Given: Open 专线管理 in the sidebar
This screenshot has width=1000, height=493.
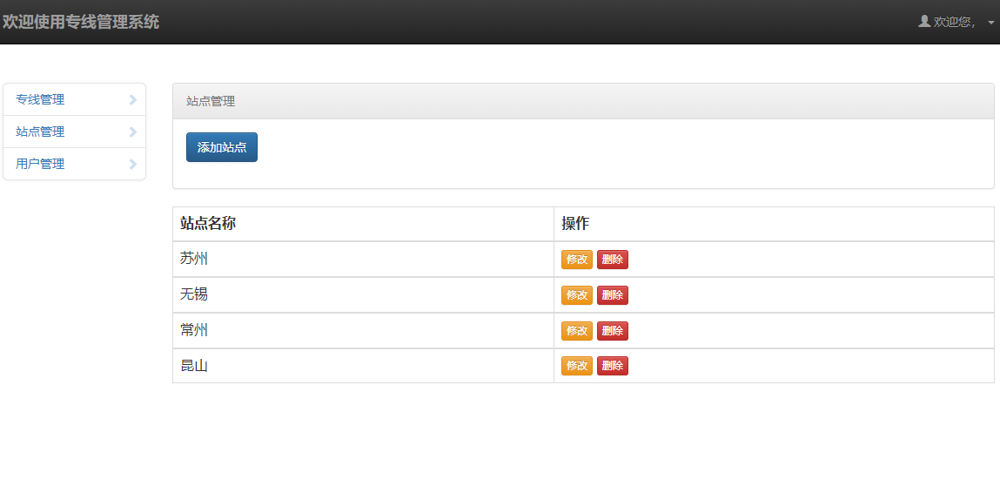Looking at the screenshot, I should (x=75, y=99).
